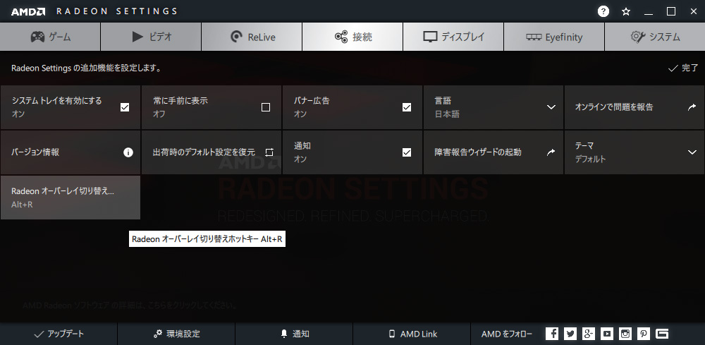Select Radeon オーバーレイ切り替え hotkey tile
The width and height of the screenshot is (705, 345).
pyautogui.click(x=70, y=198)
